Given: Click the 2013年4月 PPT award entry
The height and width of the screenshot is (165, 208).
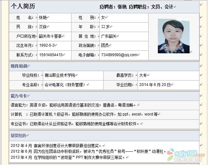Looking at the screenshot, I should click(66, 157).
